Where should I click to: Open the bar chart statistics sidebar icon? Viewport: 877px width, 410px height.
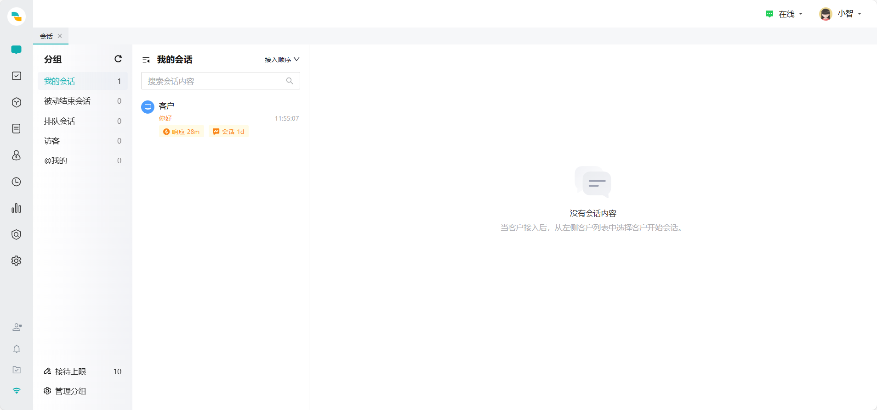click(17, 208)
